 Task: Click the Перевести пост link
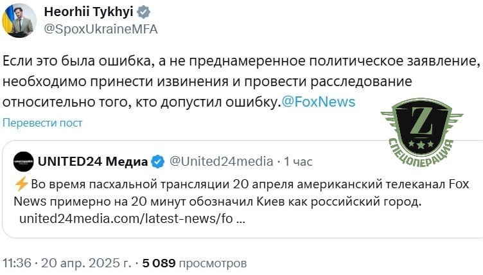coord(42,122)
